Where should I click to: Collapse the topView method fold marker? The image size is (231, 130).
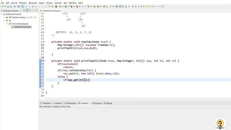click(x=45, y=42)
